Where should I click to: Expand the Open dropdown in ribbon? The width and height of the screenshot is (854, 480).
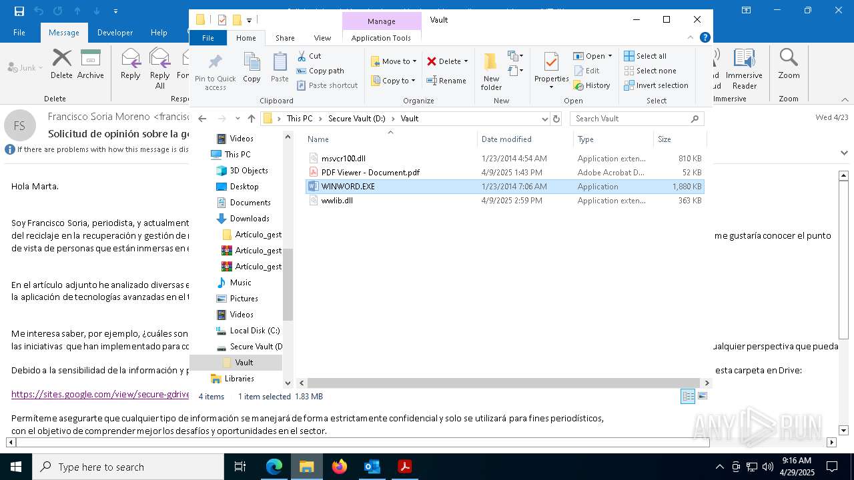point(610,56)
